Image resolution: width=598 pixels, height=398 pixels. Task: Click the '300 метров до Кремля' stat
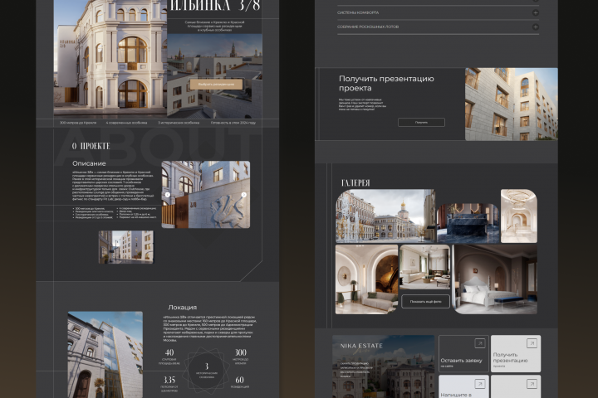click(x=78, y=123)
